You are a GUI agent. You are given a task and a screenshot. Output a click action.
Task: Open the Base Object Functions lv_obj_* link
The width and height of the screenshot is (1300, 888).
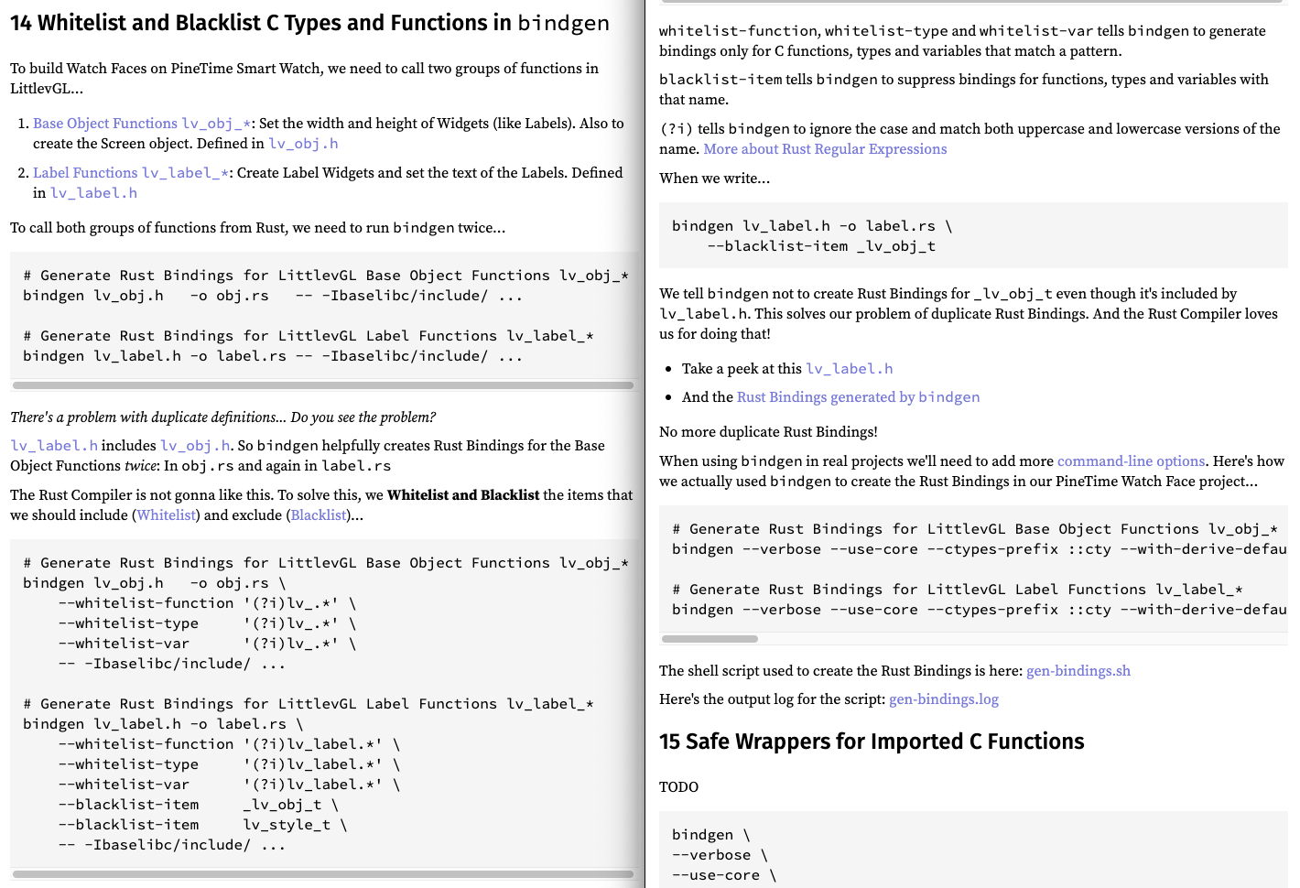(x=142, y=124)
